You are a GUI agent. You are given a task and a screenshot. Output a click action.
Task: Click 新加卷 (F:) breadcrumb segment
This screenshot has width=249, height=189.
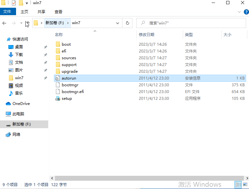[55, 23]
